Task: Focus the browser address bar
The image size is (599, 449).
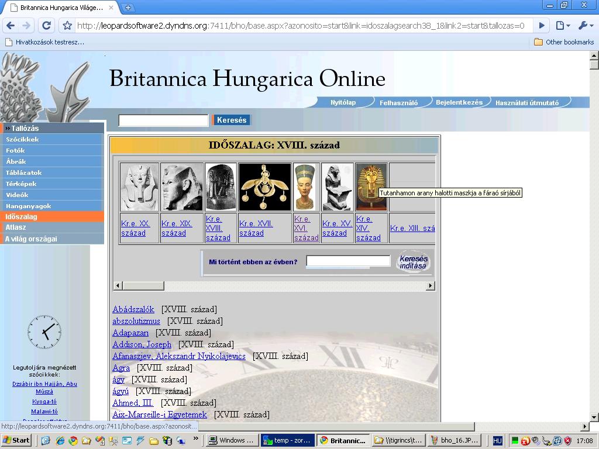Action: pos(301,26)
